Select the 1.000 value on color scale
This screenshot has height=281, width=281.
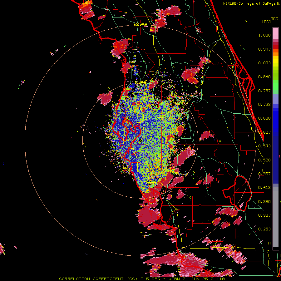coord(264,35)
